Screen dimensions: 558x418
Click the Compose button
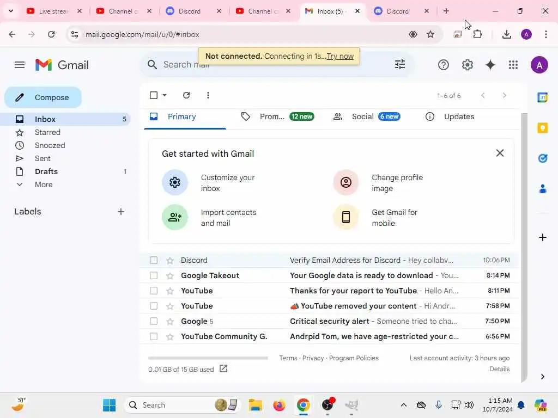click(43, 97)
